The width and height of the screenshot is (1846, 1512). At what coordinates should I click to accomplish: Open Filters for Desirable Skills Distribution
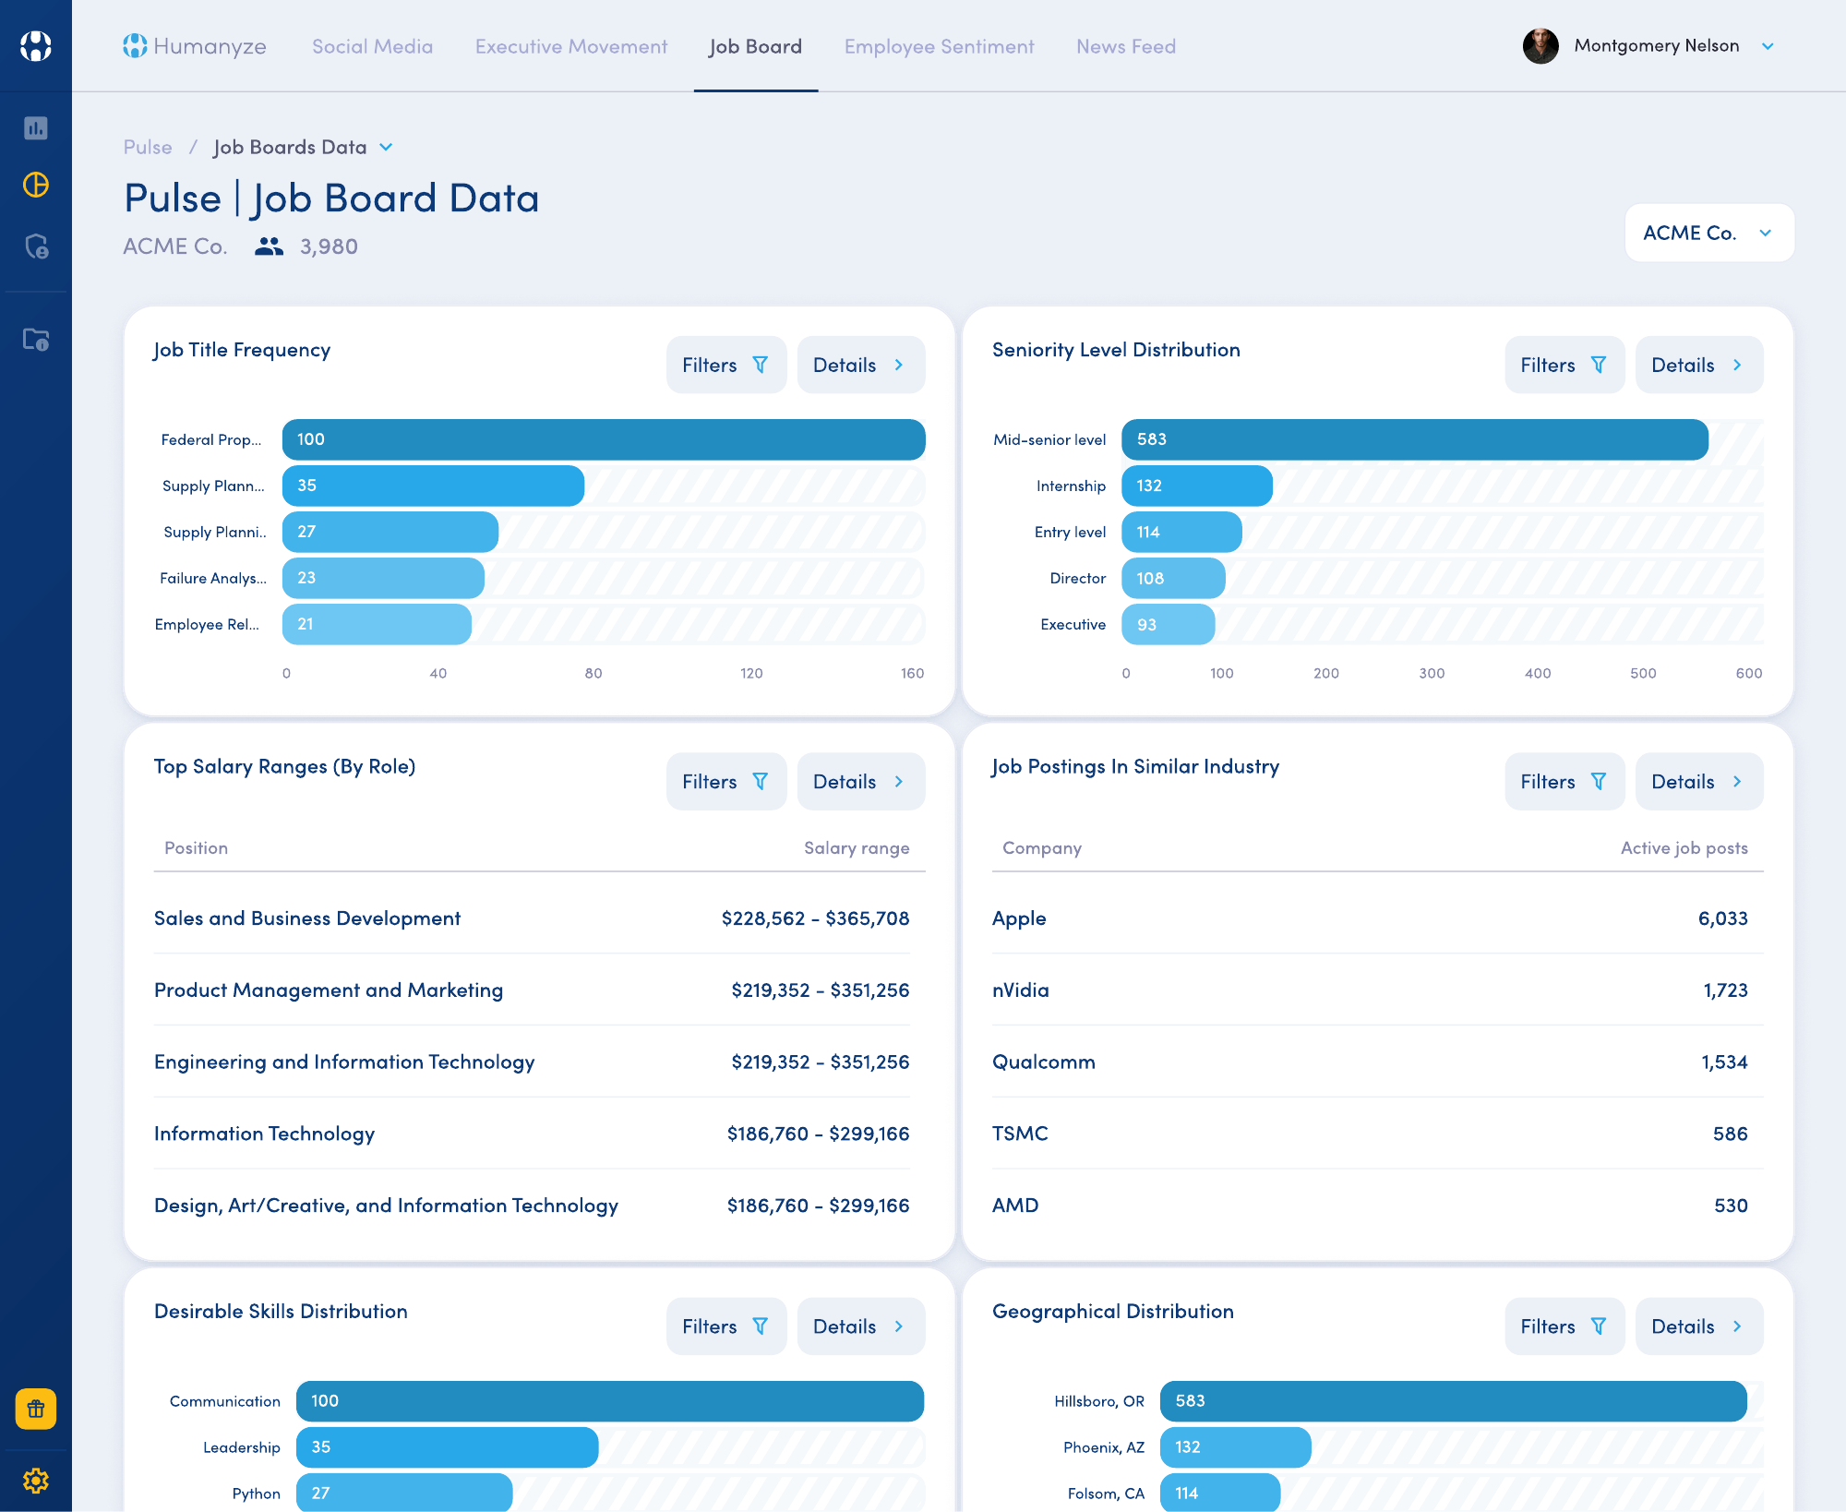pyautogui.click(x=726, y=1326)
